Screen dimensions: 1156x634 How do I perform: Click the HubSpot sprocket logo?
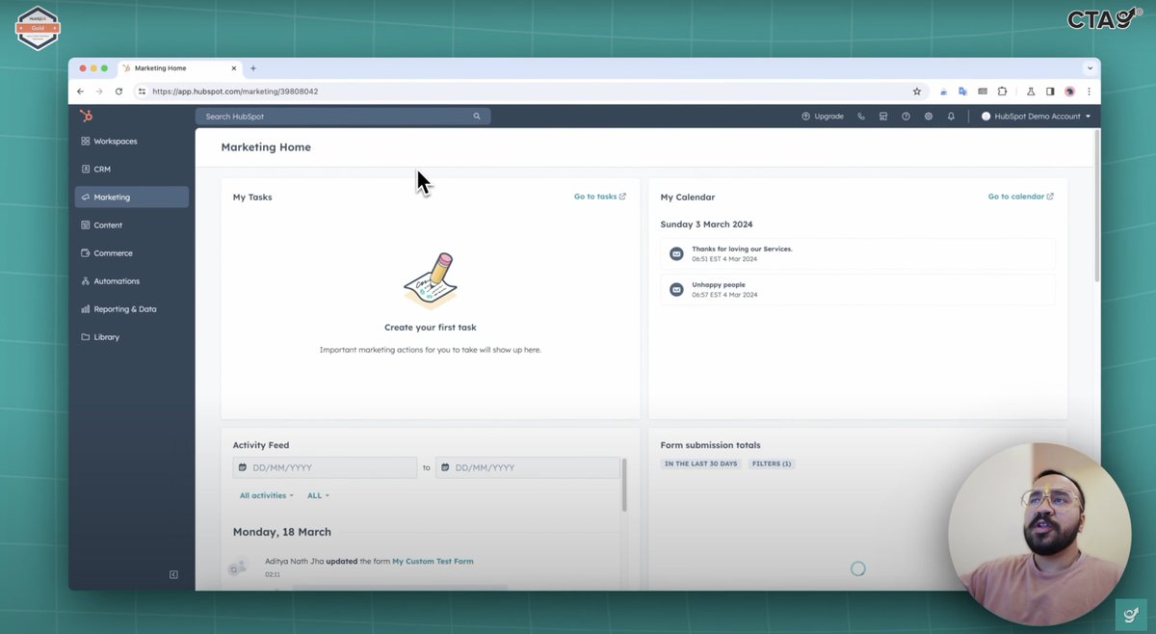[87, 116]
